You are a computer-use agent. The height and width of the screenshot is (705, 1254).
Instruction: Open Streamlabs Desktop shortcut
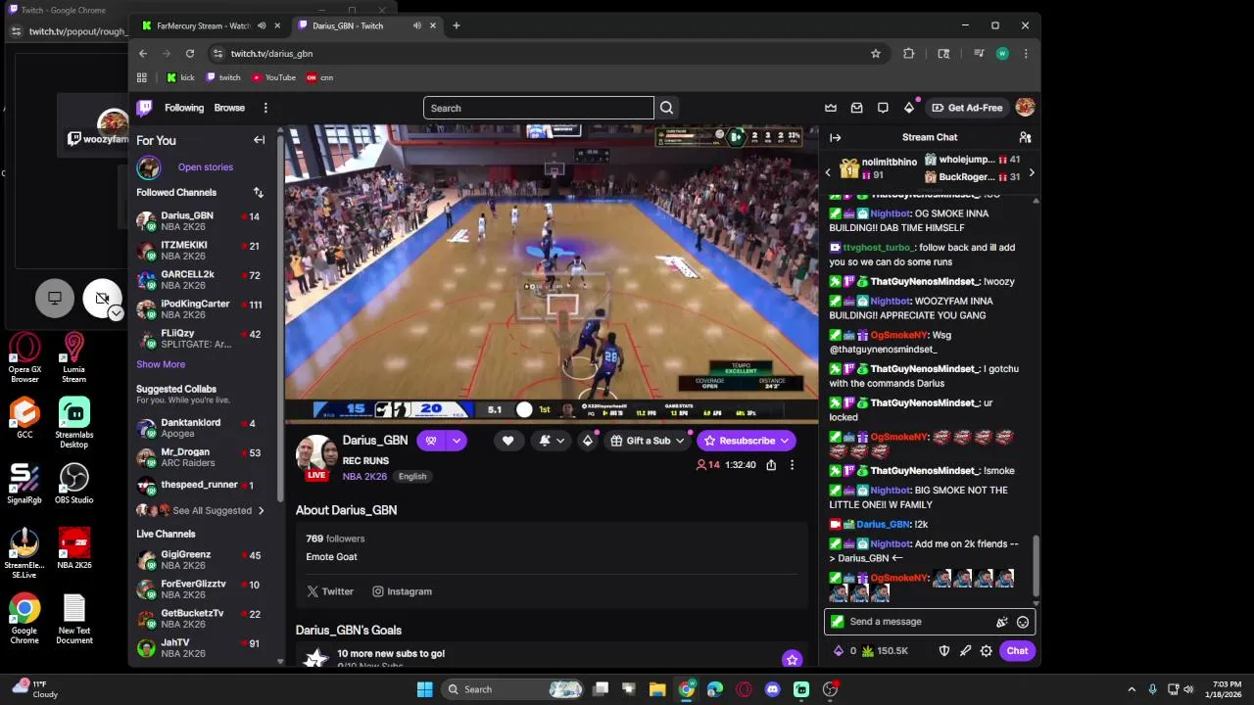click(x=73, y=423)
